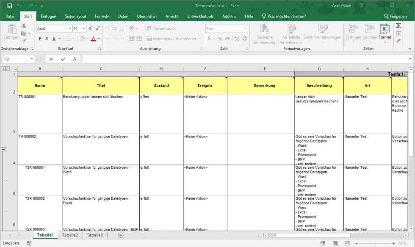Add a new sheet with plus icon
This screenshot has height=247, width=415.
coord(121,235)
